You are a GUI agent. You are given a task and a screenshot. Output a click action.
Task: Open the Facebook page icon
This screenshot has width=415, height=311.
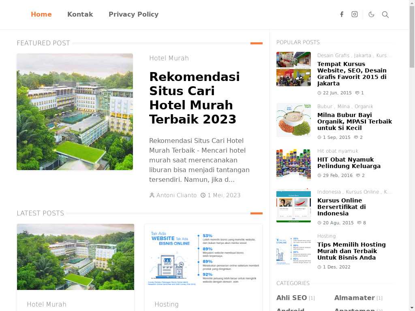[x=342, y=14]
